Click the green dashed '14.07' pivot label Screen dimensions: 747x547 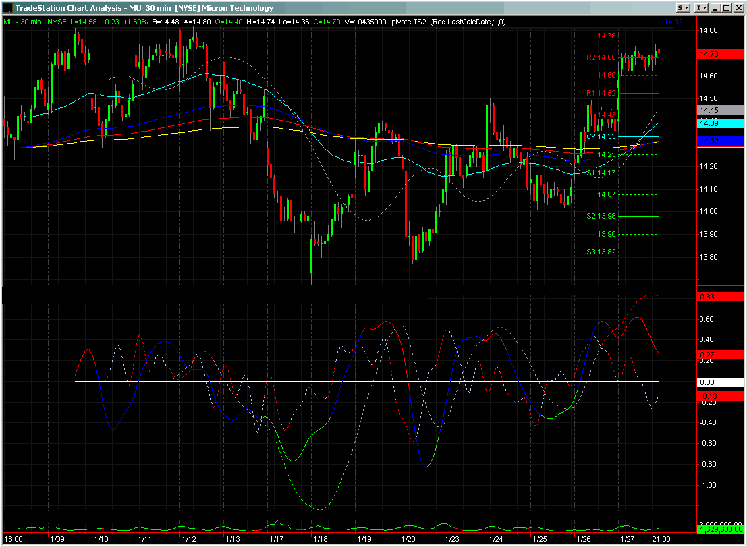point(607,194)
